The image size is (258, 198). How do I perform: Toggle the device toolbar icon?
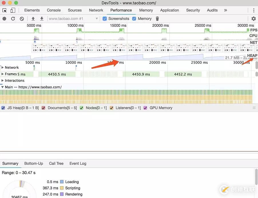[13, 10]
